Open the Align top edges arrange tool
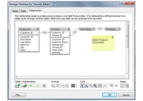The height and width of the screenshot is (101, 143). (x=58, y=86)
